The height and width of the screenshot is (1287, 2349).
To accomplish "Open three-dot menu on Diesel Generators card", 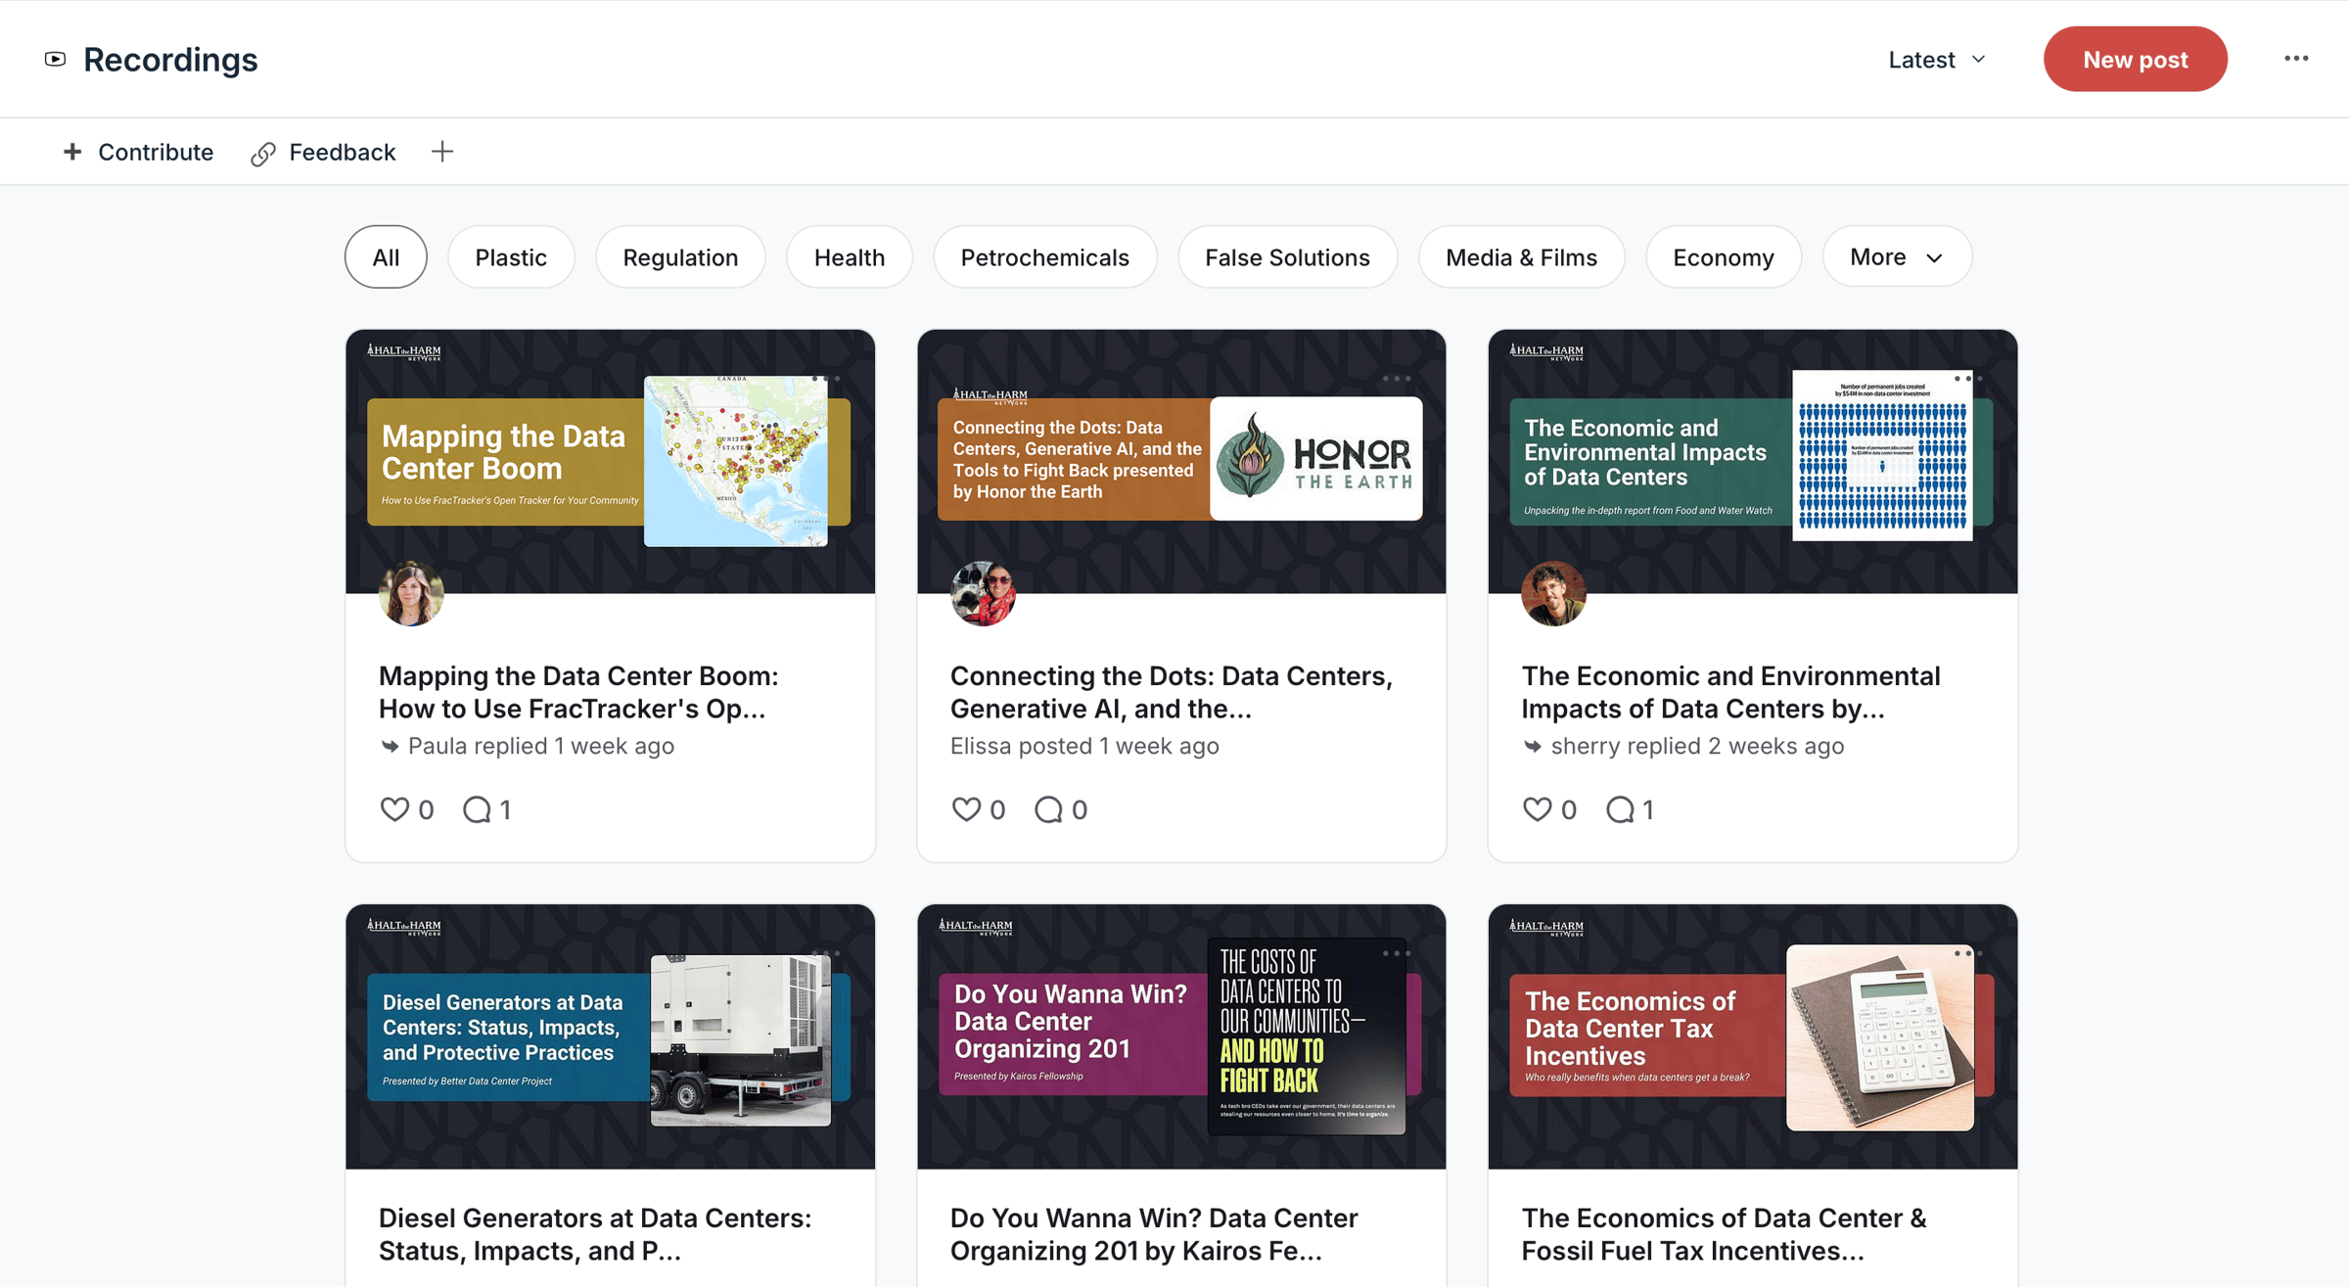I will (825, 953).
